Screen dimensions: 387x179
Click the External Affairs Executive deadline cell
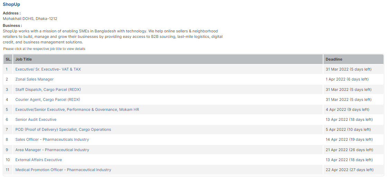coord(354,160)
